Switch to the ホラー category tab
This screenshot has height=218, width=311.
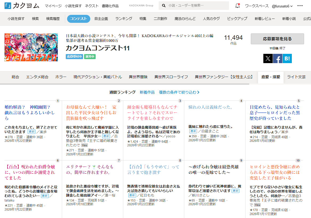[x=61, y=77]
